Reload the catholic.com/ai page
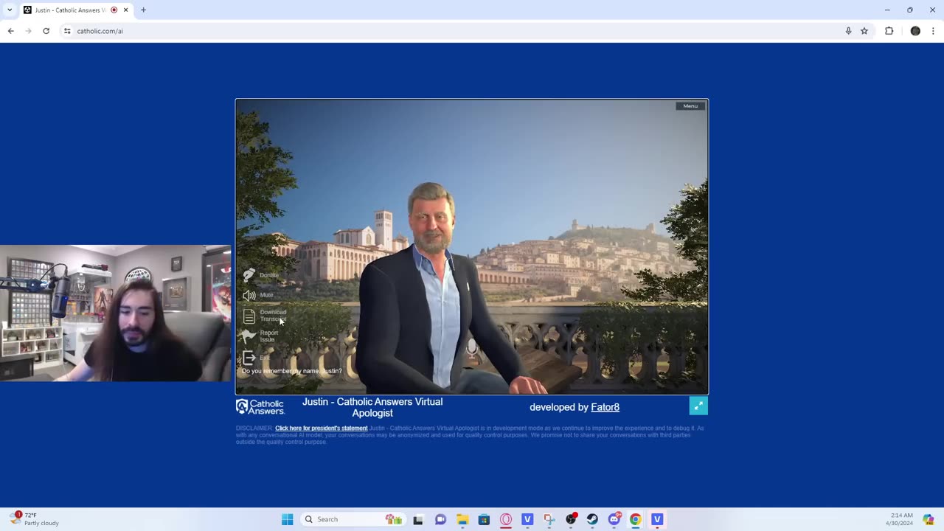This screenshot has height=531, width=944. (x=46, y=31)
